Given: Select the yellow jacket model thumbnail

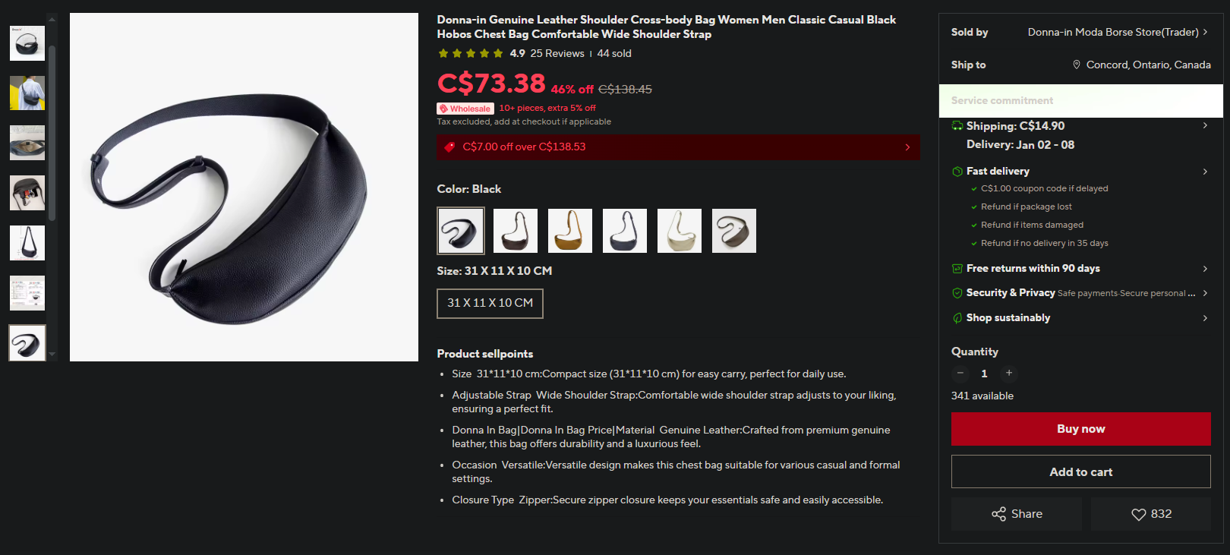Looking at the screenshot, I should pos(27,93).
